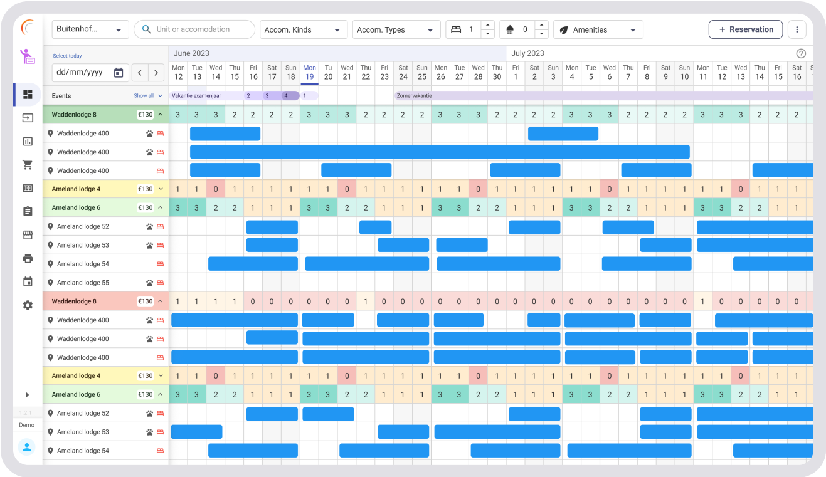Click the shopping cart icon in the sidebar
Screen dimensions: 826x477
click(x=27, y=164)
